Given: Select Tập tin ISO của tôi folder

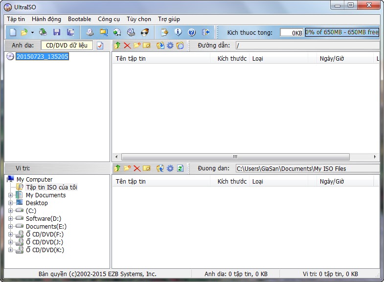Looking at the screenshot, I should (x=52, y=188).
